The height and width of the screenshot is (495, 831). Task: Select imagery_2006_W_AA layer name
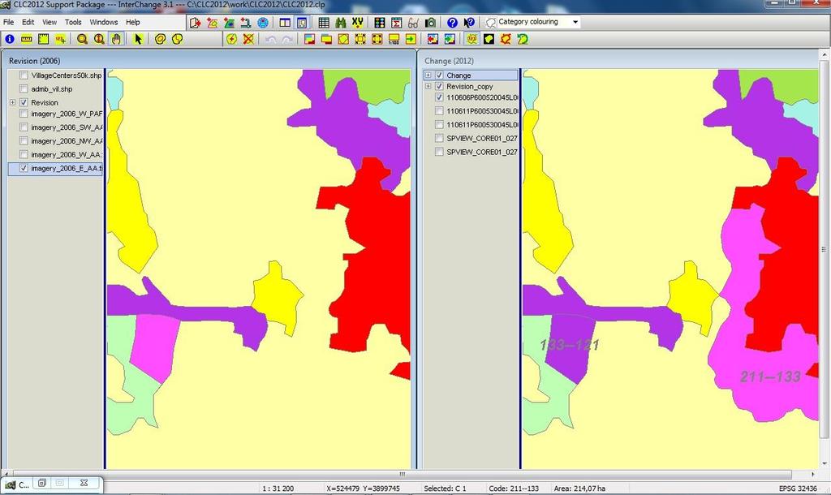(x=67, y=154)
